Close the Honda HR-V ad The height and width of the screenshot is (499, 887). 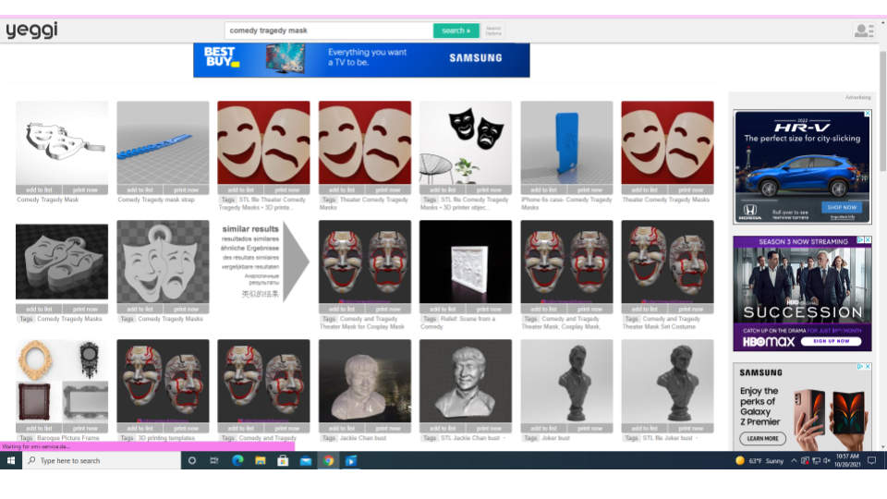868,114
